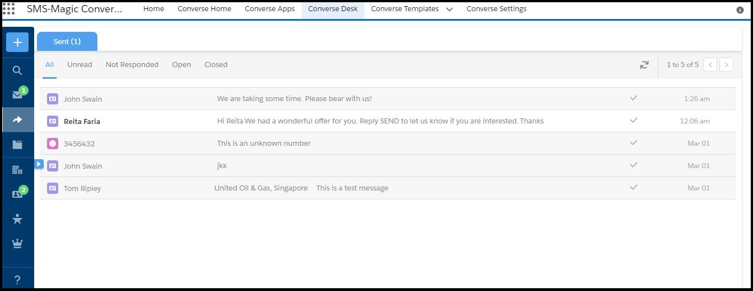Expand the Converse Templates dropdown chevron
This screenshot has height=291, width=753.
click(449, 9)
